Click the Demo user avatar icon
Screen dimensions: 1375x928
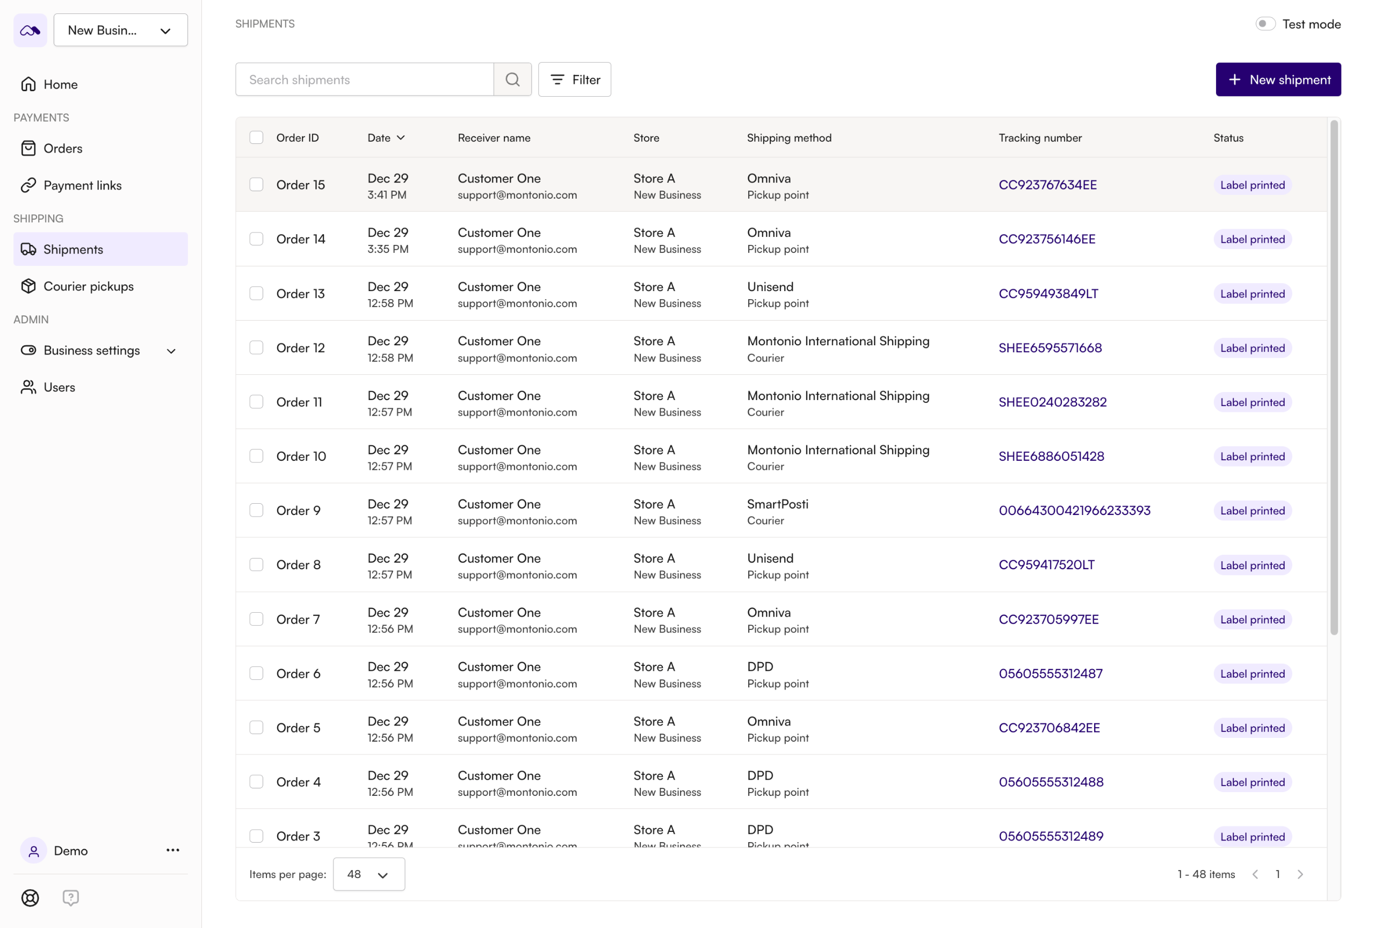[x=34, y=850]
